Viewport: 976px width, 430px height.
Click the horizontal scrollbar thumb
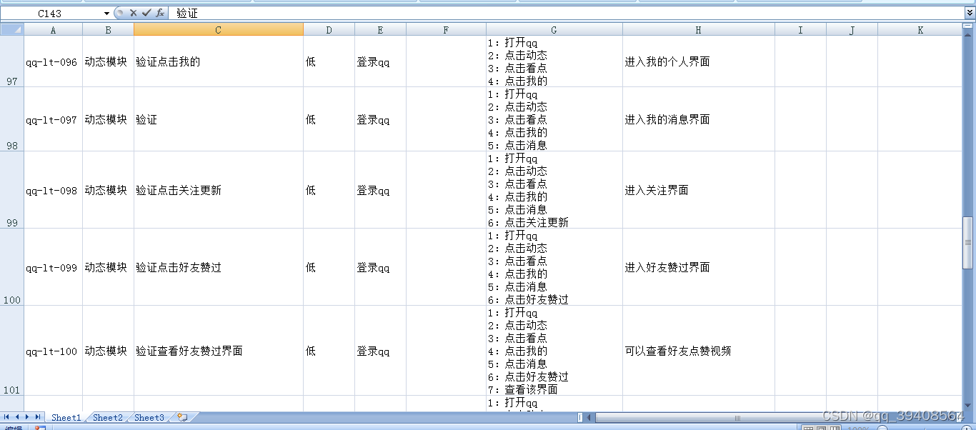click(738, 418)
